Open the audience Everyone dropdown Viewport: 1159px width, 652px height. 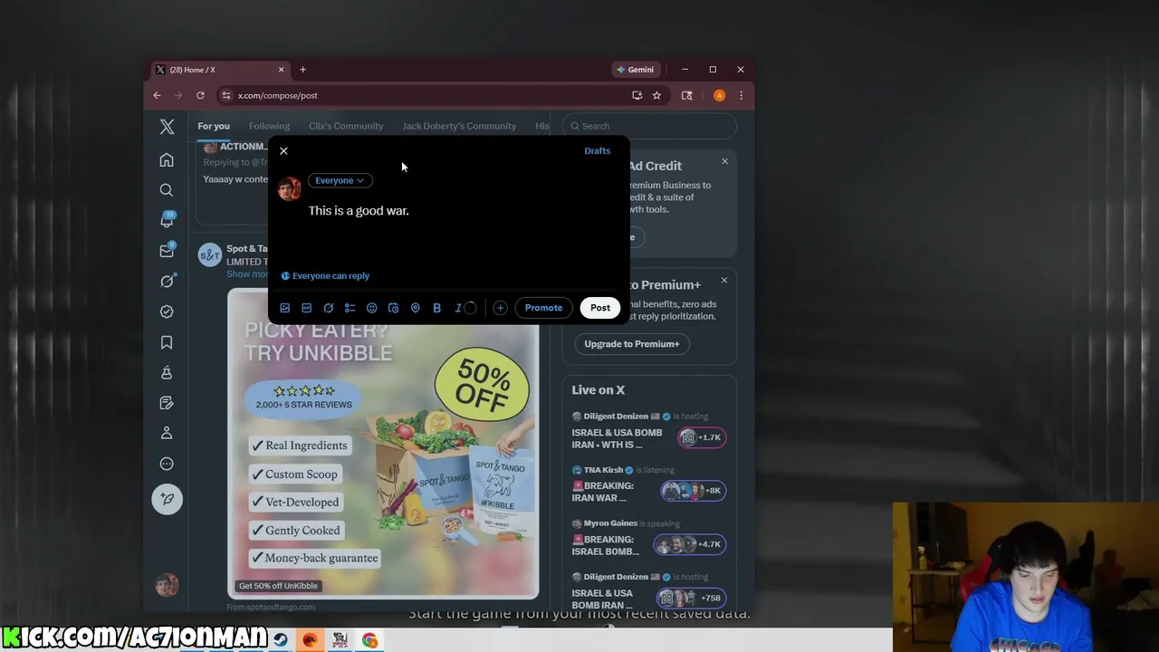[x=340, y=180]
